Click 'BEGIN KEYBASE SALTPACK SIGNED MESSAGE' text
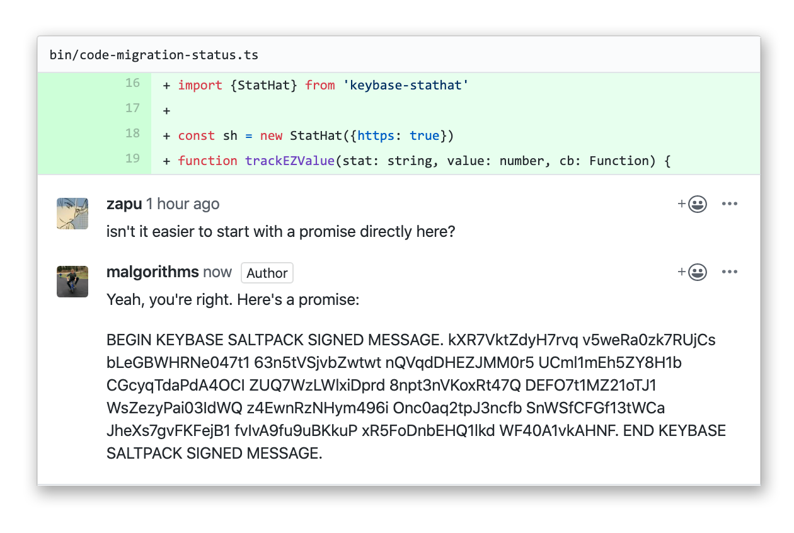Screen dimensions: 794x533 275,340
